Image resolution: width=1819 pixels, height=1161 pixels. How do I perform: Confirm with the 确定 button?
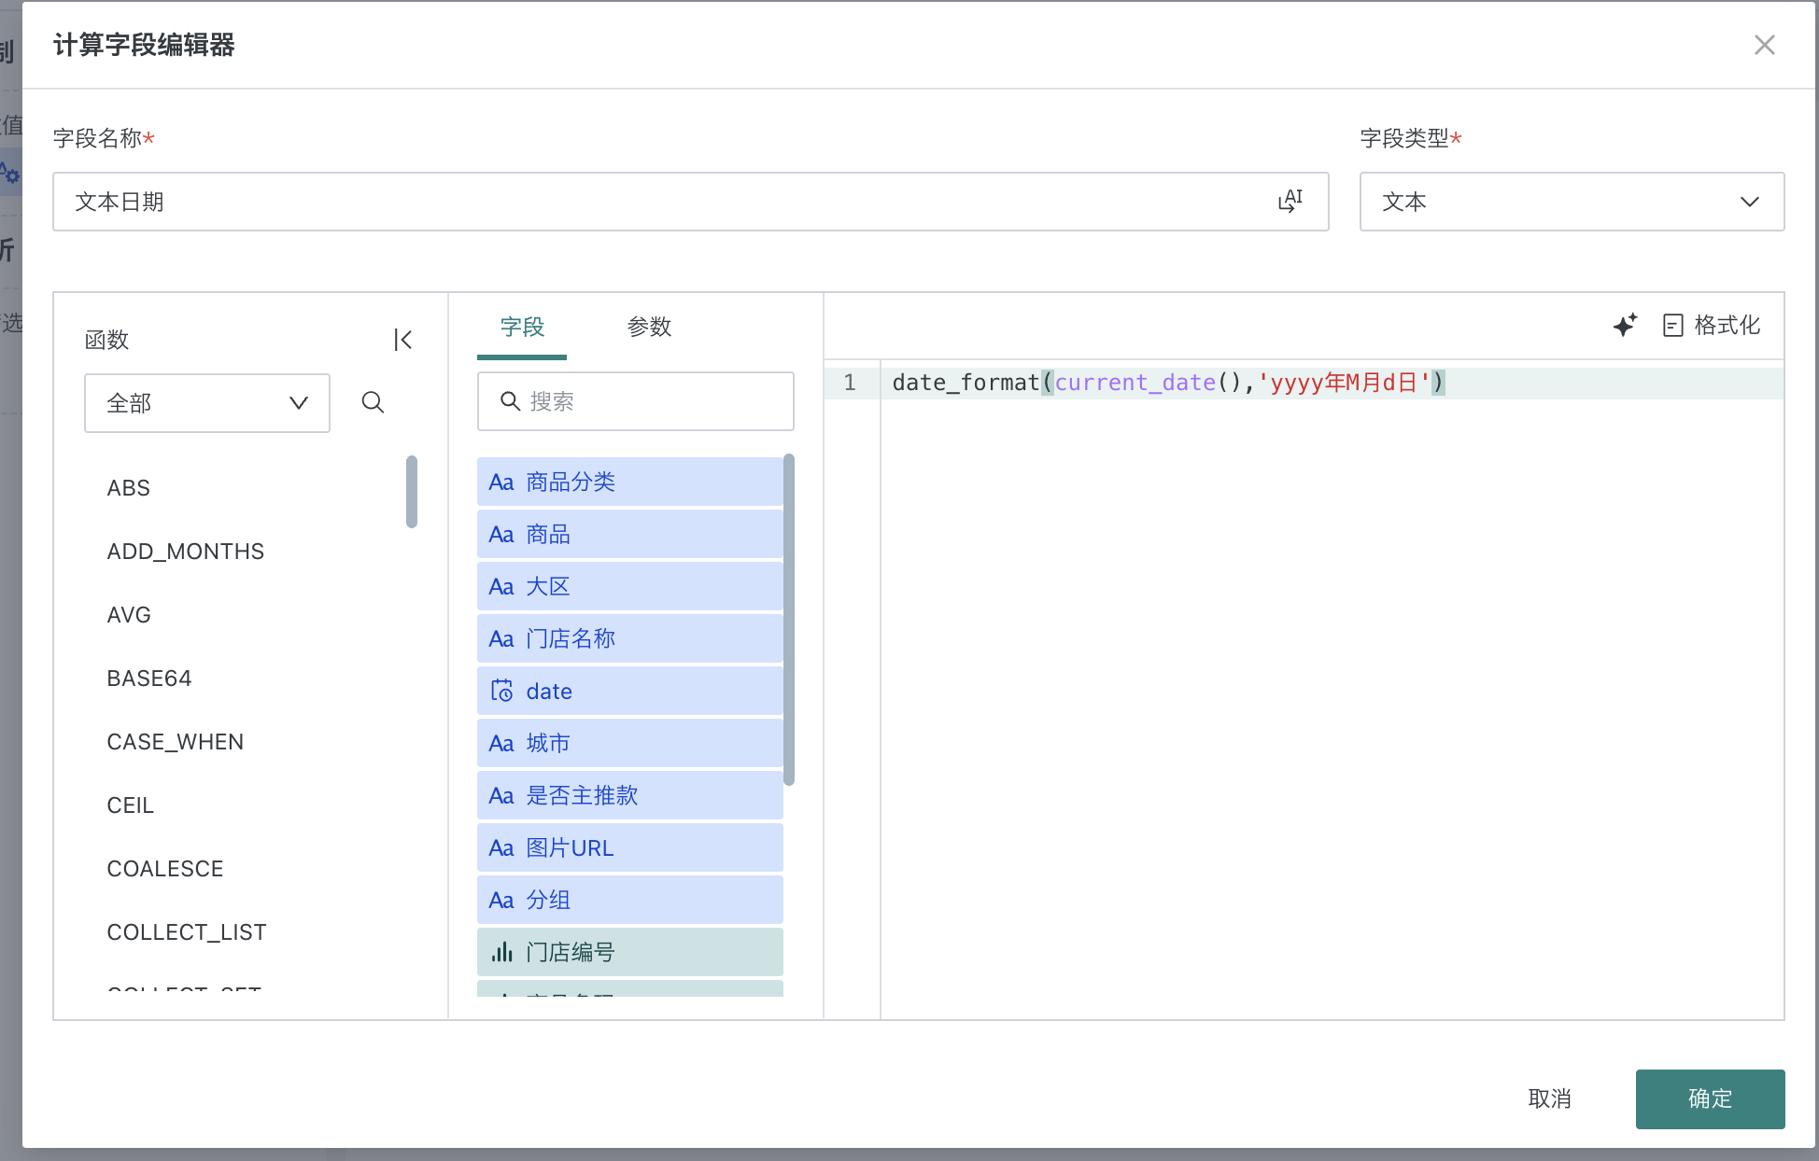(x=1709, y=1098)
